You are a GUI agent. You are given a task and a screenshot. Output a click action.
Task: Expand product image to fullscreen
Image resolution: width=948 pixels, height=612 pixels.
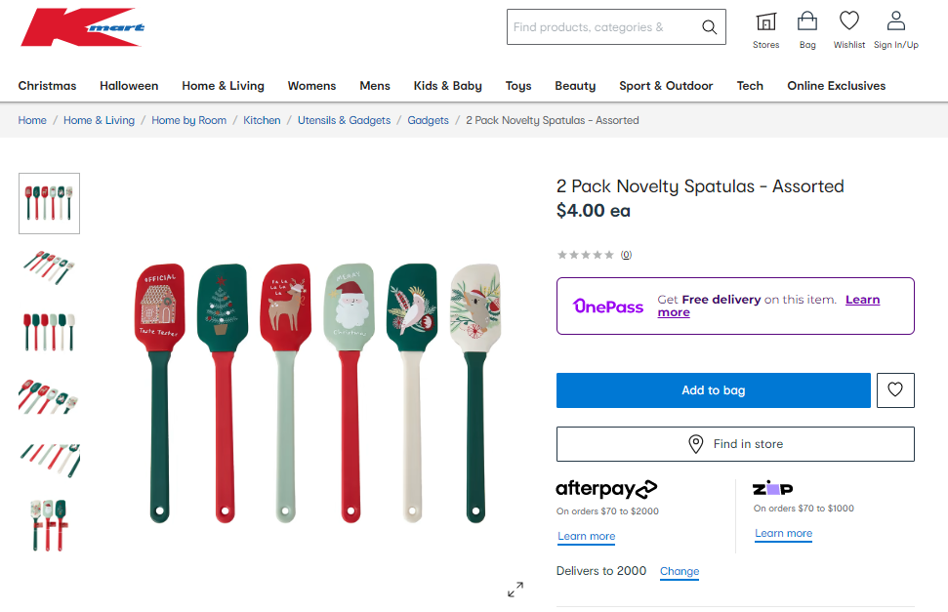click(x=515, y=590)
